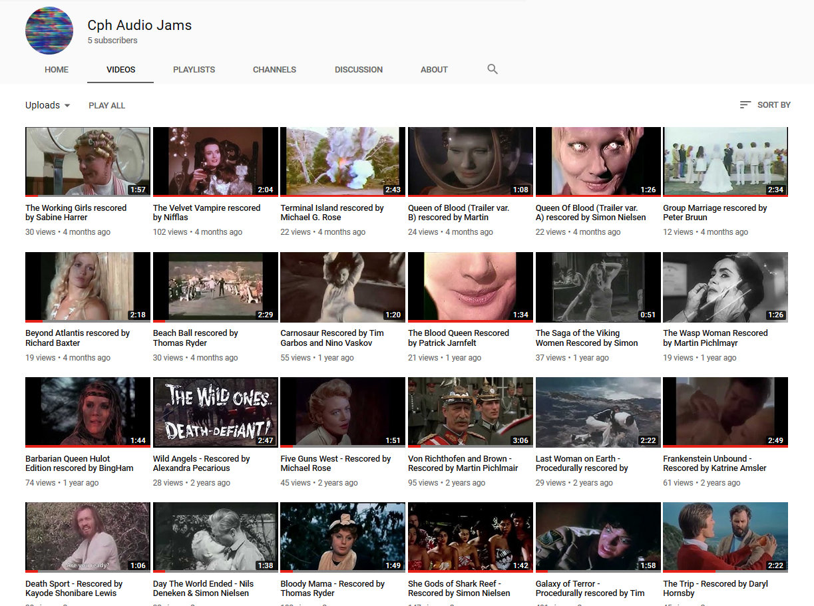Open the Sort By menu
The width and height of the screenshot is (814, 606).
765,105
